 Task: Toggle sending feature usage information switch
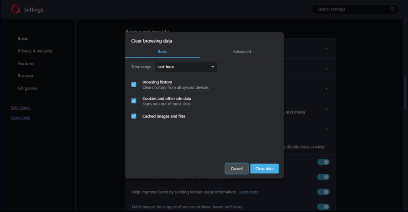[x=324, y=192]
